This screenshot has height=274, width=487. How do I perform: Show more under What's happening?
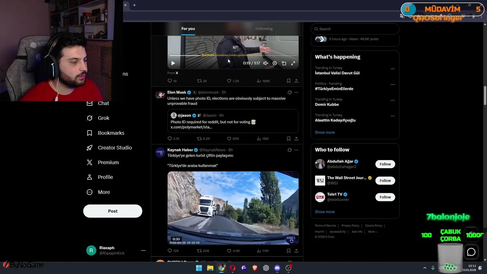[x=325, y=132]
